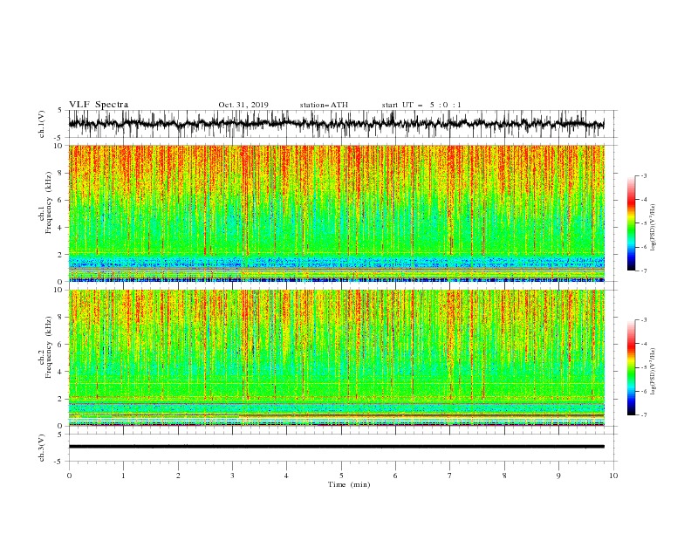
Task: Click the "-4" tick on ch.2 colorbar
Action: [x=644, y=344]
